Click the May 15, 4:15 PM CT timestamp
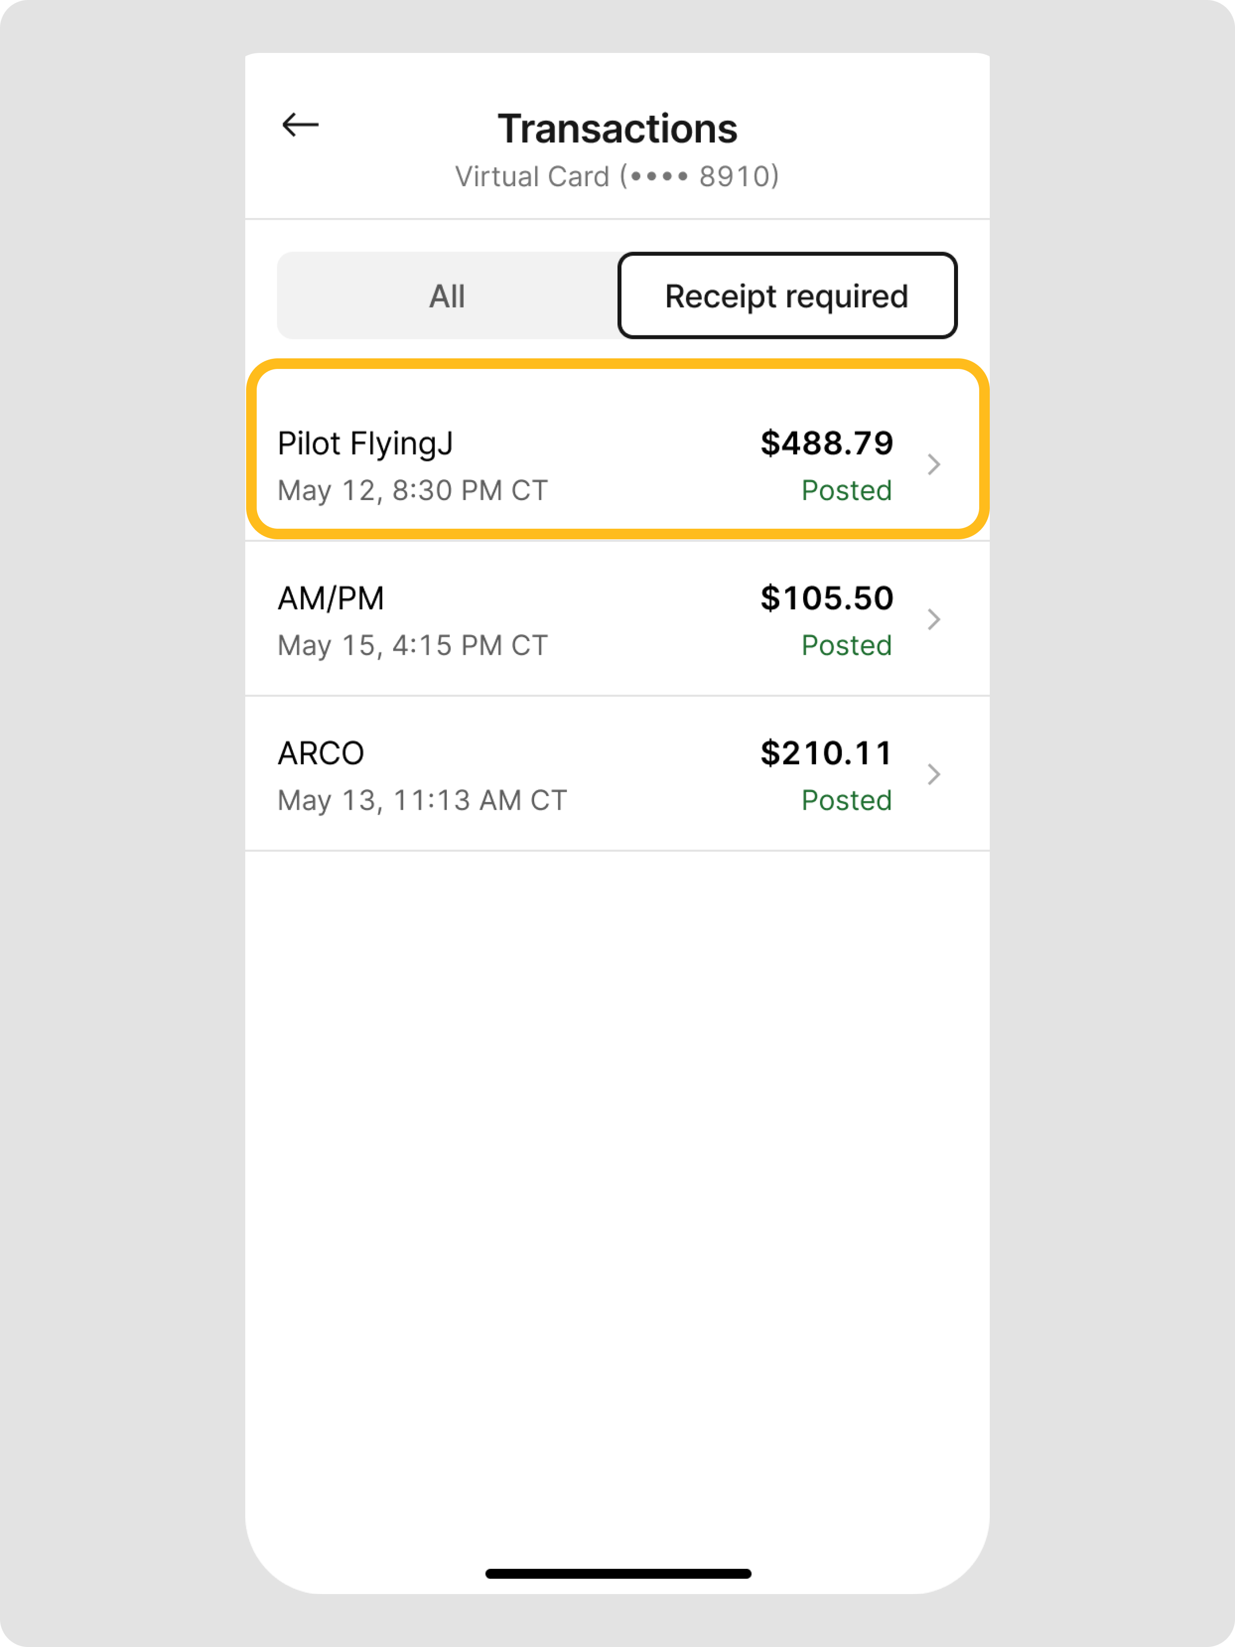 pos(413,646)
